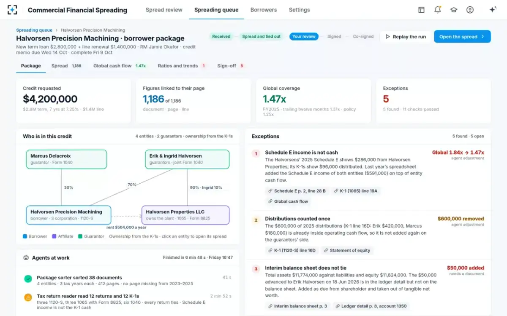Click link icon on K-1 (1065) line 19A chip

click(x=336, y=191)
